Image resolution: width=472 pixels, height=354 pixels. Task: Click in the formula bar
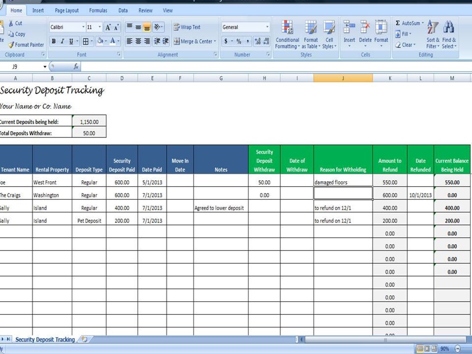pyautogui.click(x=275, y=67)
